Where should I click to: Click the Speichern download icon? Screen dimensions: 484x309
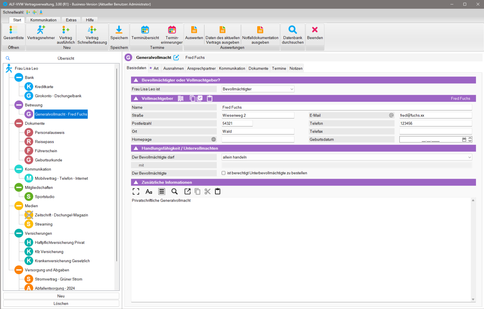pos(119,30)
